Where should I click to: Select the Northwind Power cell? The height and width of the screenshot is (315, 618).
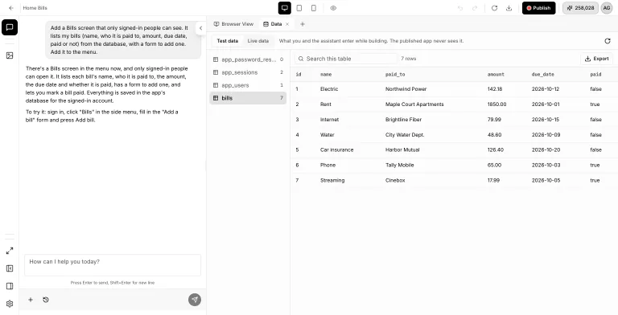coord(406,89)
